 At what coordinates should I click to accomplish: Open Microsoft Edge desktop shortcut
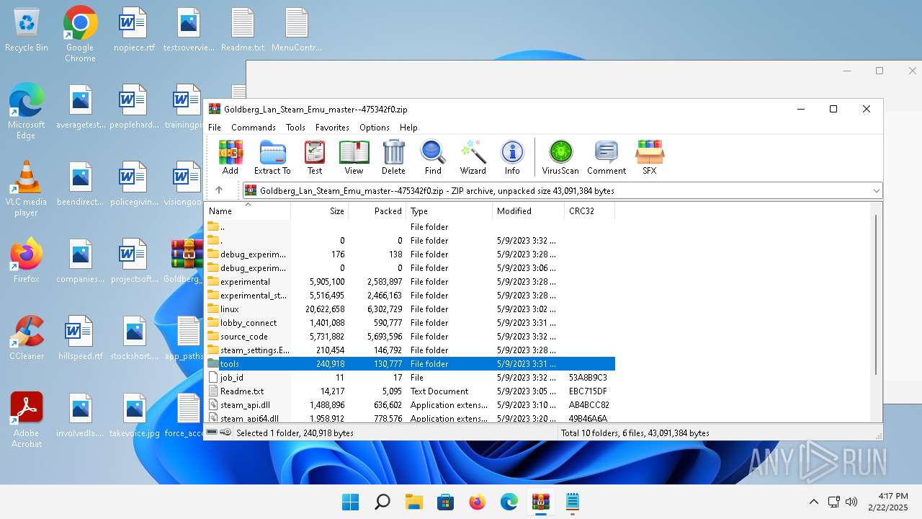click(x=27, y=111)
